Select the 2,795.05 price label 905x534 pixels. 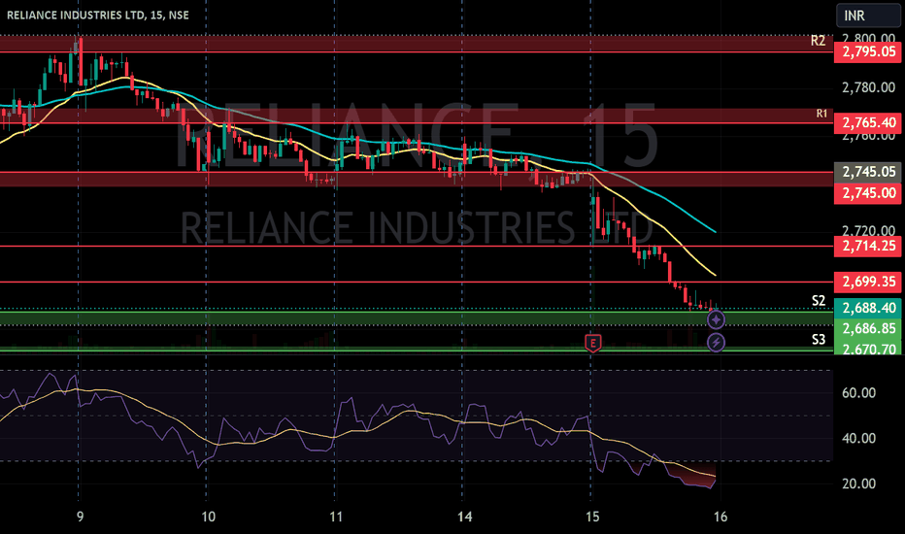coord(868,52)
